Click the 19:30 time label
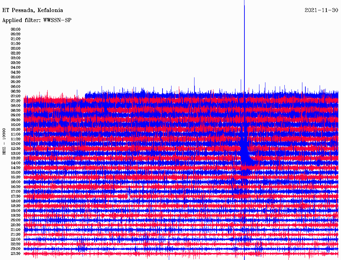The height and width of the screenshot is (260, 341). (x=16, y=216)
